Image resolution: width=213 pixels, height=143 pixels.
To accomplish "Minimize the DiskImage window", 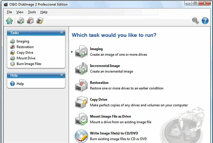I will [x=188, y=3].
